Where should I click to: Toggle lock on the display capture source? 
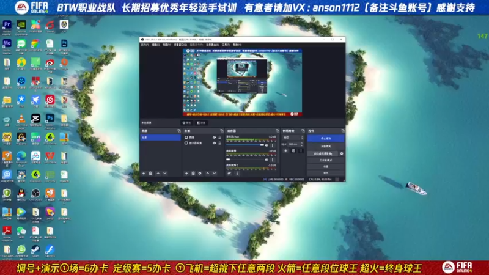pyautogui.click(x=219, y=143)
